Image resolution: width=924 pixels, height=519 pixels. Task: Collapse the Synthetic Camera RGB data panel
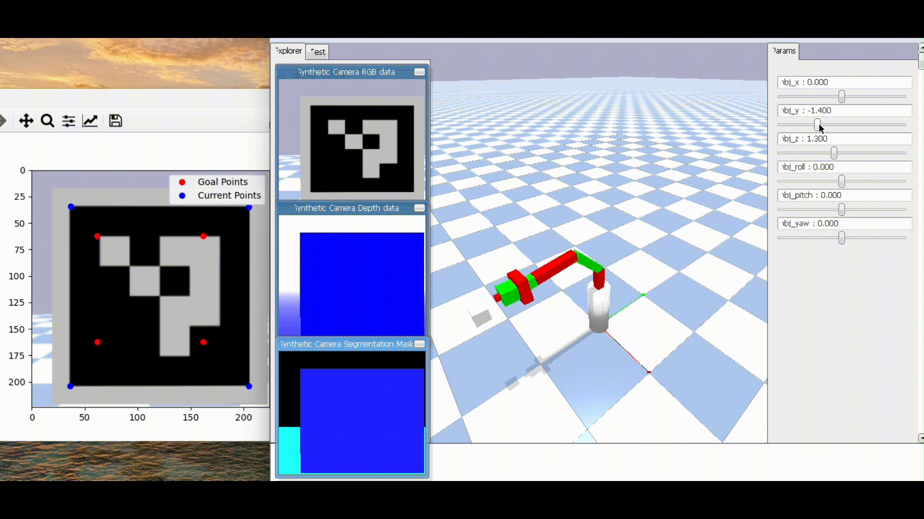coord(419,72)
